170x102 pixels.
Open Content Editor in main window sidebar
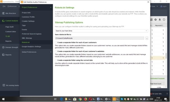click(x=11, y=31)
